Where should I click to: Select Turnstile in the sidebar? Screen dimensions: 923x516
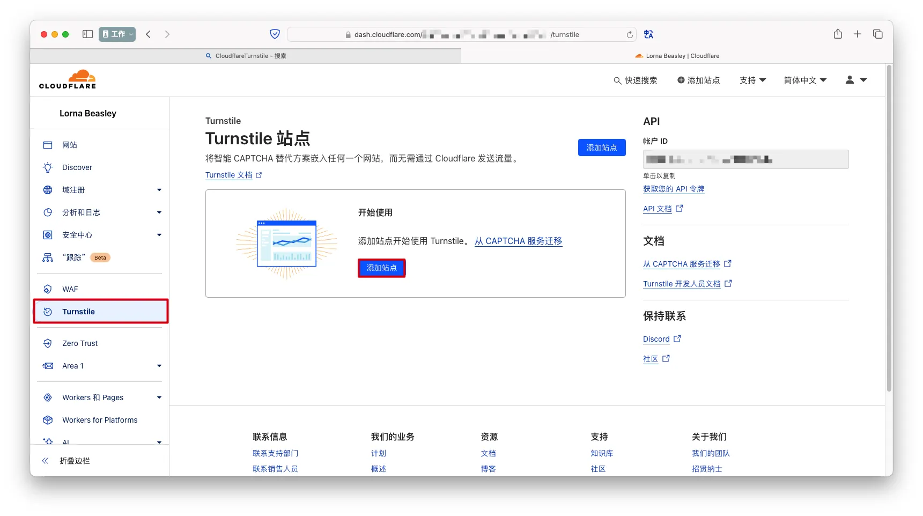coord(101,312)
